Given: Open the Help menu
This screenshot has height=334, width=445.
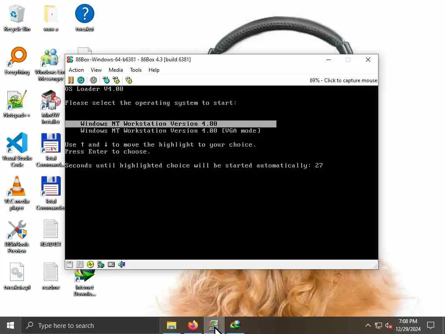Looking at the screenshot, I should coord(154,70).
